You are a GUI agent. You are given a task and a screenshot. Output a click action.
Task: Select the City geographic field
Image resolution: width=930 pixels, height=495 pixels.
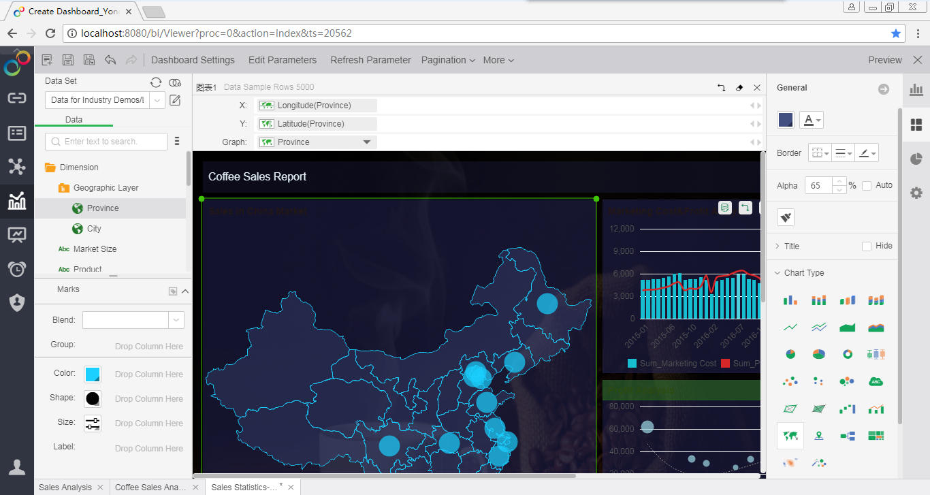(94, 229)
